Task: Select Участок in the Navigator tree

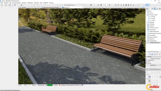Action: point(151,13)
